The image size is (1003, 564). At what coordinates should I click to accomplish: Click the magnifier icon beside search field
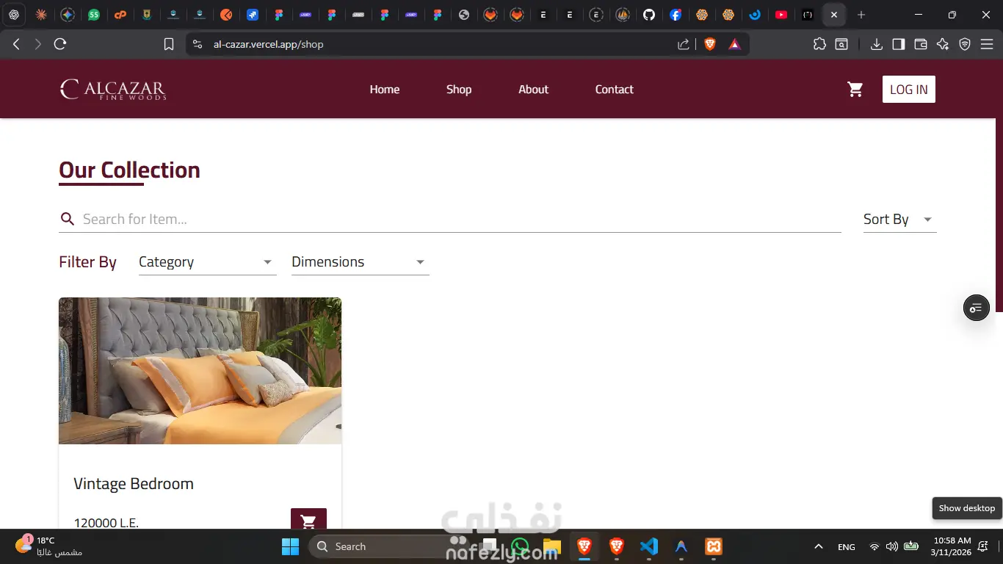tap(68, 219)
